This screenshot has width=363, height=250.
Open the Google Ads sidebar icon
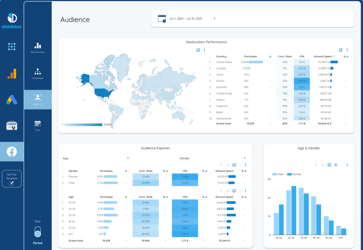12,100
